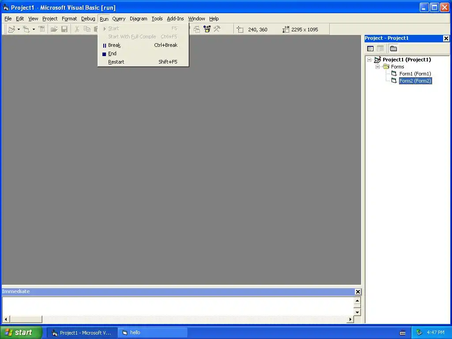Click the Toolbox icon with colored shapes
The height and width of the screenshot is (339, 452).
tap(207, 29)
